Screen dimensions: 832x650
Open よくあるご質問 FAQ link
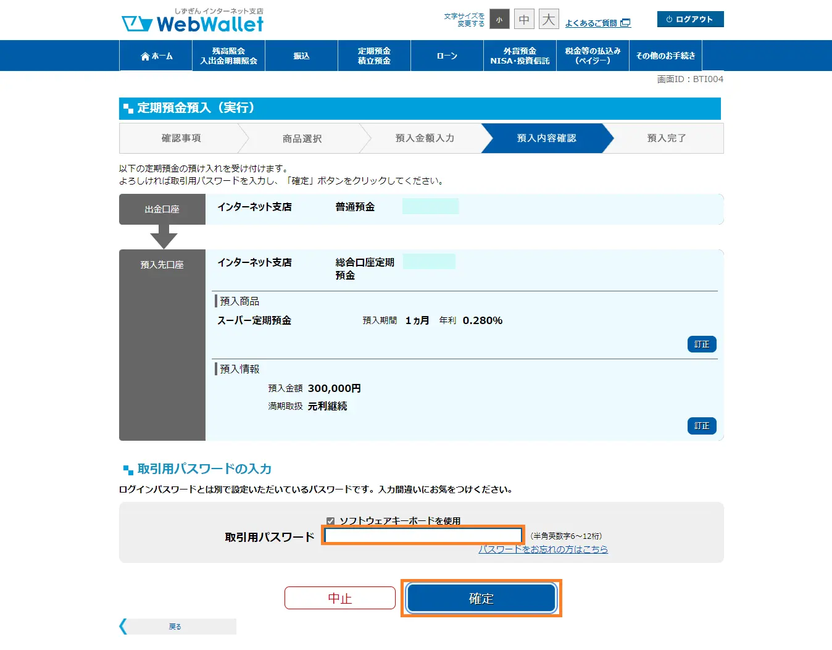tap(597, 23)
